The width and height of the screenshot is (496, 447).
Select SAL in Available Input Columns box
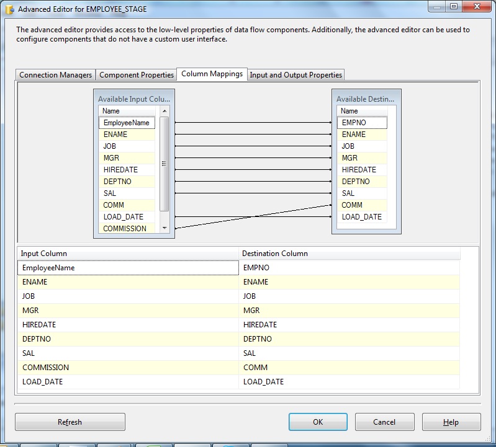coord(127,193)
